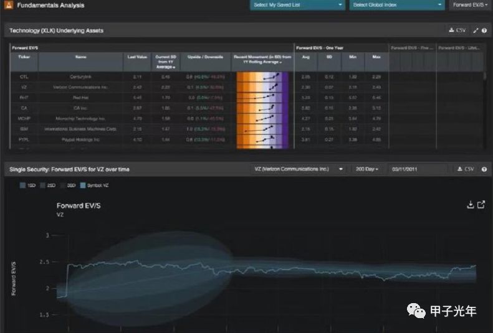Viewport: 493px width, 333px height.
Task: Open Recent Movement from 1Y Rolling Average dropdown
Action: tap(262, 62)
